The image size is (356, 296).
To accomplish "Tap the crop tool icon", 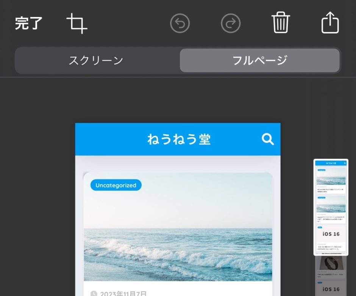I will pos(77,24).
